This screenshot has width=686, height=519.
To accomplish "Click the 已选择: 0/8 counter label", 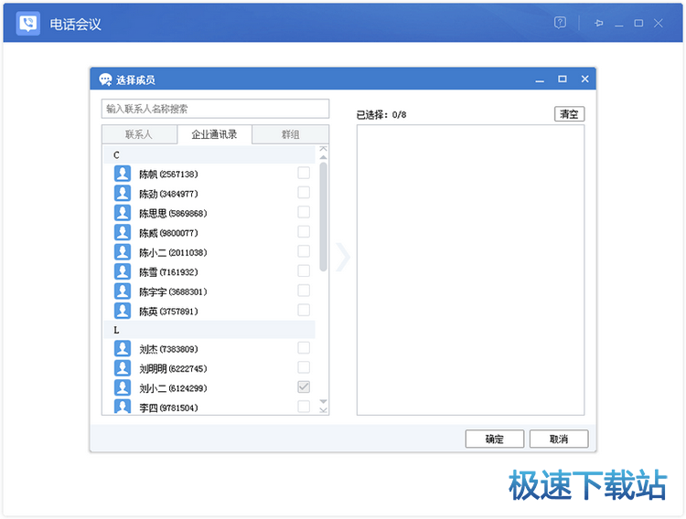I will pyautogui.click(x=381, y=115).
